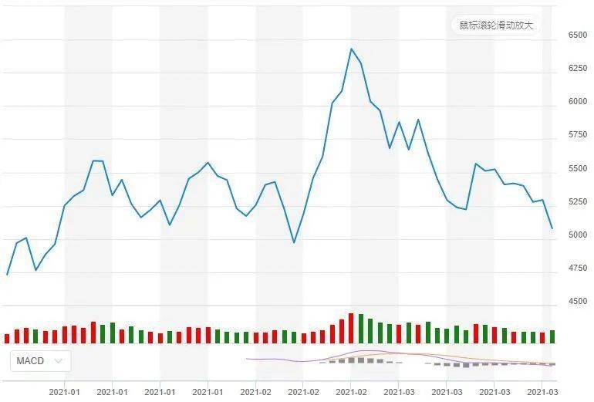Open the MACD indicator dropdown
The height and width of the screenshot is (402, 594).
click(41, 360)
